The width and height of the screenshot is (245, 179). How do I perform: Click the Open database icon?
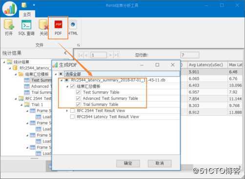click(9, 27)
